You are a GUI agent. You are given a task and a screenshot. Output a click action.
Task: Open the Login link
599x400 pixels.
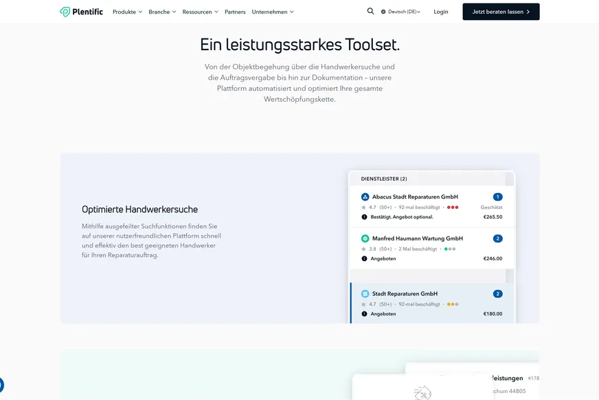point(440,12)
